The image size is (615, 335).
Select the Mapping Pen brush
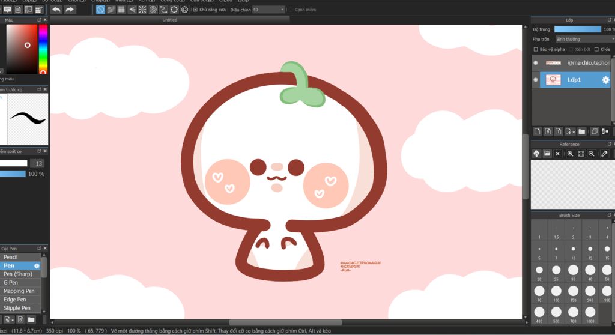coord(20,291)
